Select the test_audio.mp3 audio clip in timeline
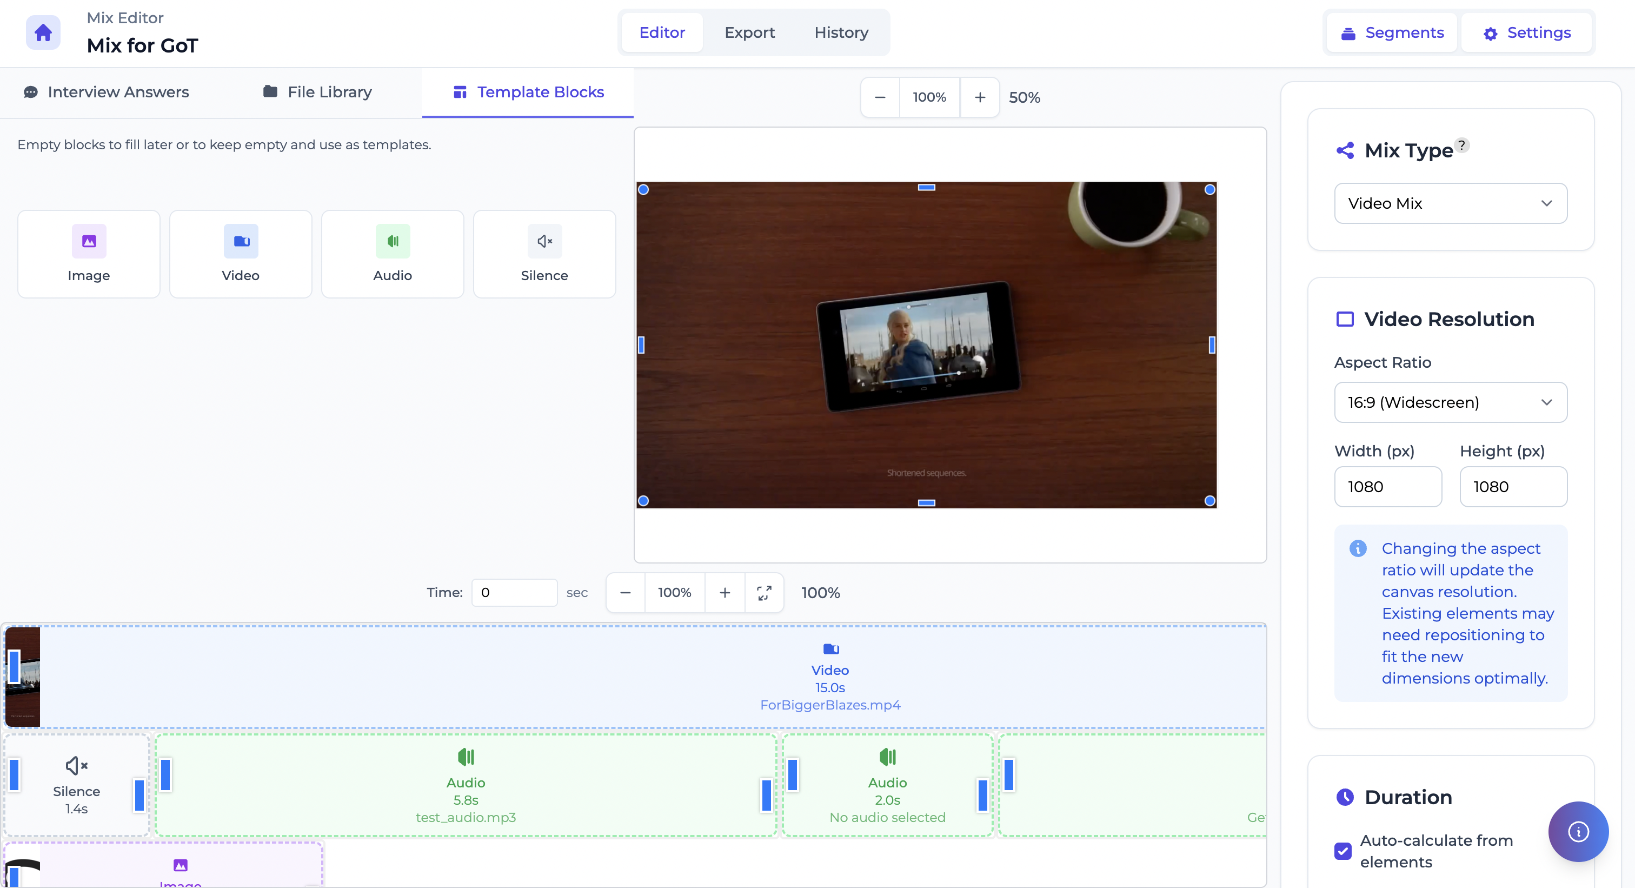 coord(465,786)
